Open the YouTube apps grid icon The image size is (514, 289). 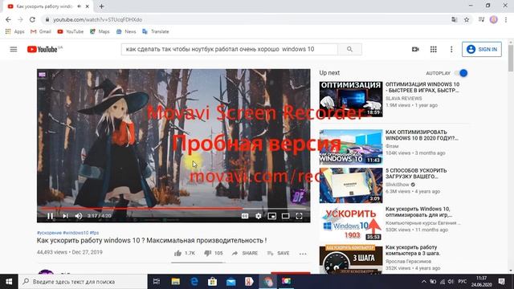(x=434, y=49)
